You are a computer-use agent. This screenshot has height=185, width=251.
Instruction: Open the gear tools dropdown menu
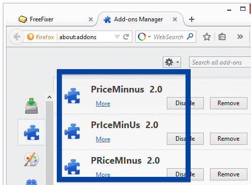(172, 62)
